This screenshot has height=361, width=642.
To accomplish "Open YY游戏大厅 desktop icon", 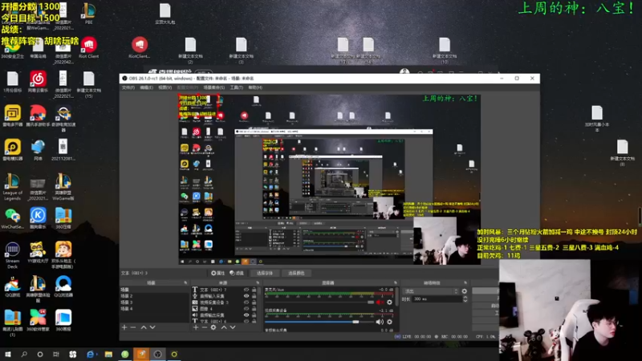I will [x=38, y=252].
